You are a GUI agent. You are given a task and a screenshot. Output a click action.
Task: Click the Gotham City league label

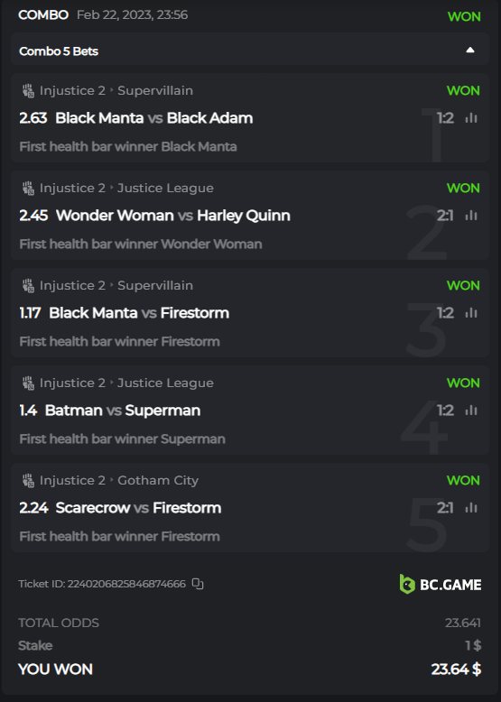pos(158,480)
